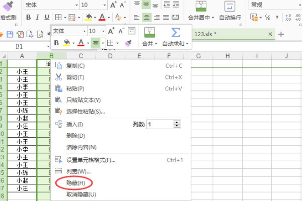The height and width of the screenshot is (201, 302).
Task: Click the ribbon red font color A
Action: [x=102, y=17]
